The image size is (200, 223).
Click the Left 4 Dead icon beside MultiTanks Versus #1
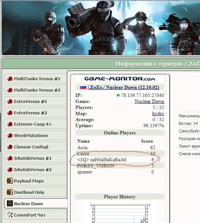(10, 79)
